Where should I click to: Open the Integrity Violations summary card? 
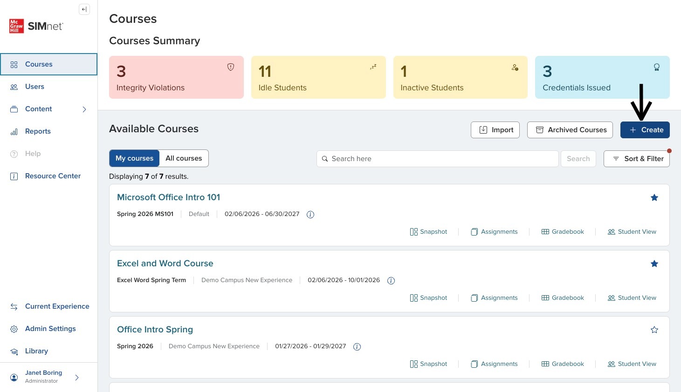pos(176,77)
